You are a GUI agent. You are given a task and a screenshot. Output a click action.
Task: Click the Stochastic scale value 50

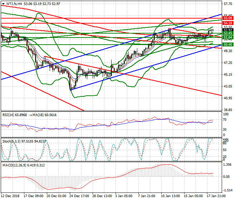coord(225,150)
